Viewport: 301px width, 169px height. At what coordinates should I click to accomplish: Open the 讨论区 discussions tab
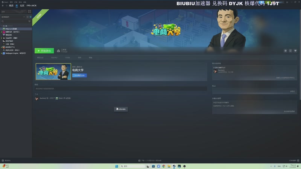click(x=68, y=57)
